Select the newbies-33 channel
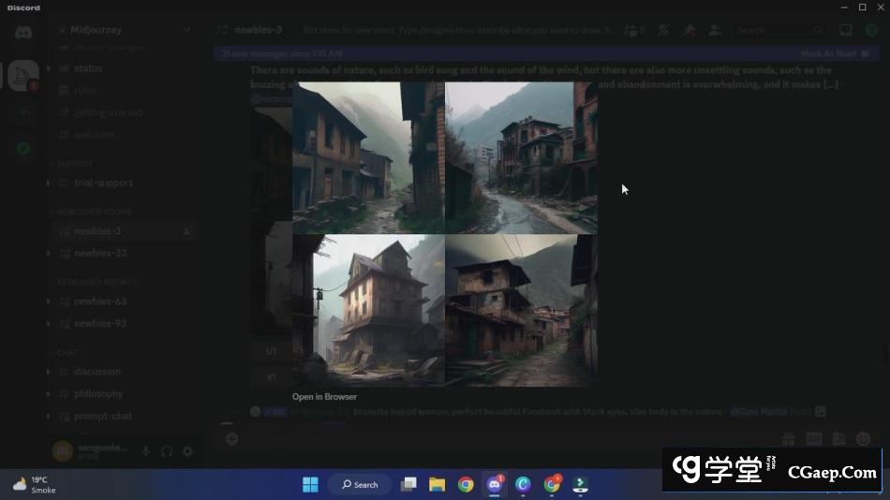Viewport: 890px width, 500px height. click(x=100, y=253)
